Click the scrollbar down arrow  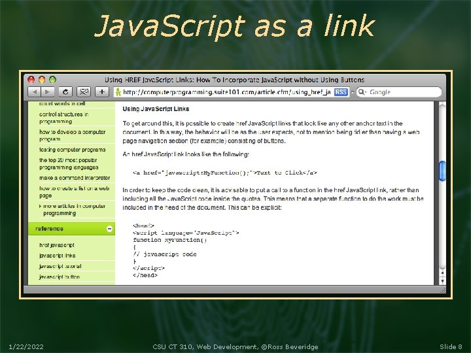click(442, 281)
